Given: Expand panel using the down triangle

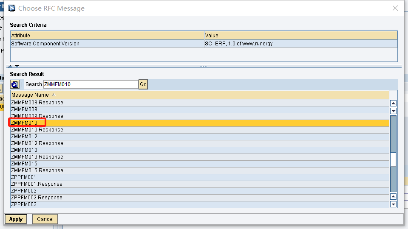Looking at the screenshot, I should (x=17, y=66).
